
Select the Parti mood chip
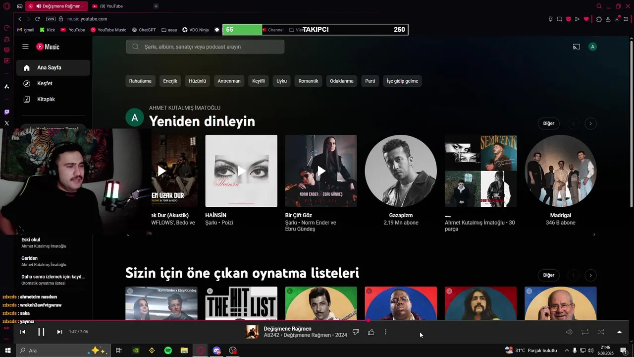[x=370, y=81]
